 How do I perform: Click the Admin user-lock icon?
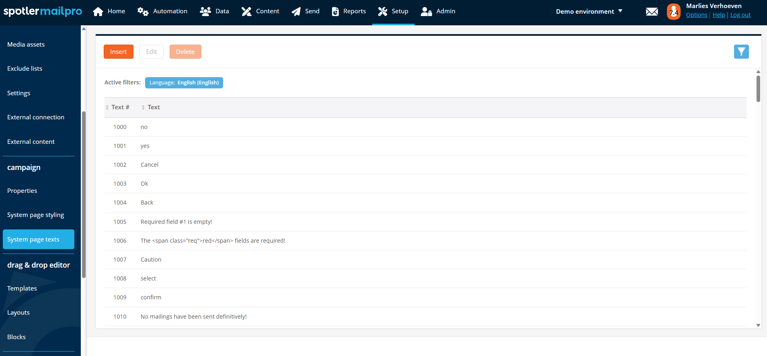pyautogui.click(x=426, y=12)
